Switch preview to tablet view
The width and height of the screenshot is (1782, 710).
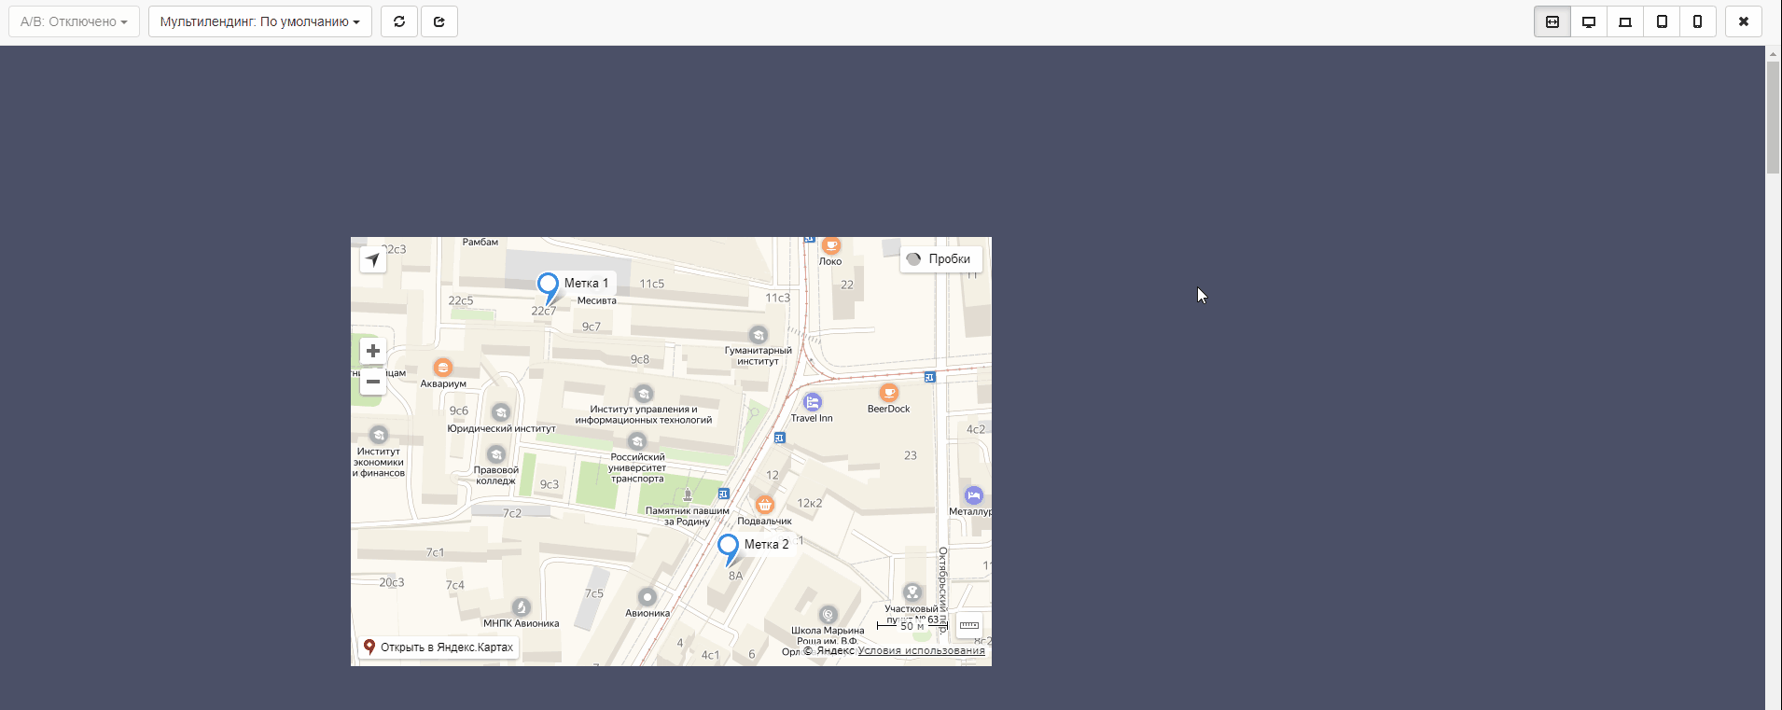tap(1662, 21)
